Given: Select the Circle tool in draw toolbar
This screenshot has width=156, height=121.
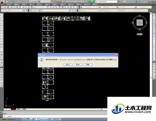Looking at the screenshot, I should [2, 31].
